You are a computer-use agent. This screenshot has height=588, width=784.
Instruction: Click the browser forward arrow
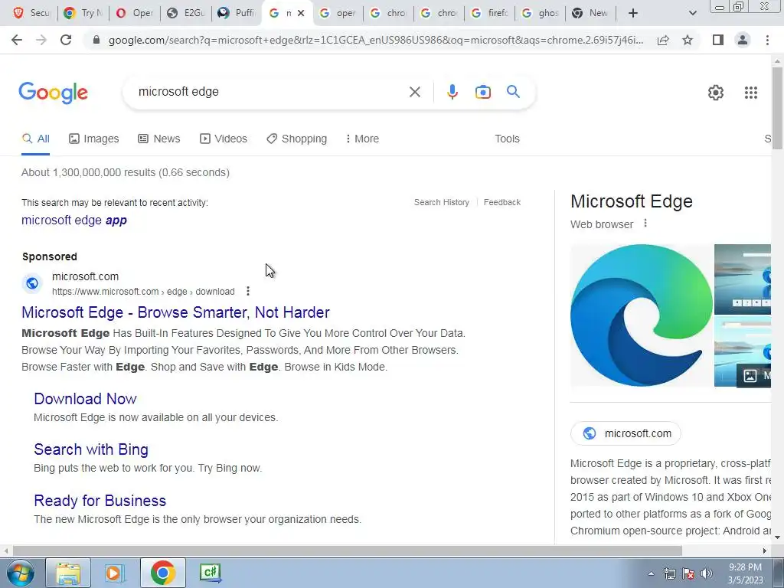[x=41, y=40]
